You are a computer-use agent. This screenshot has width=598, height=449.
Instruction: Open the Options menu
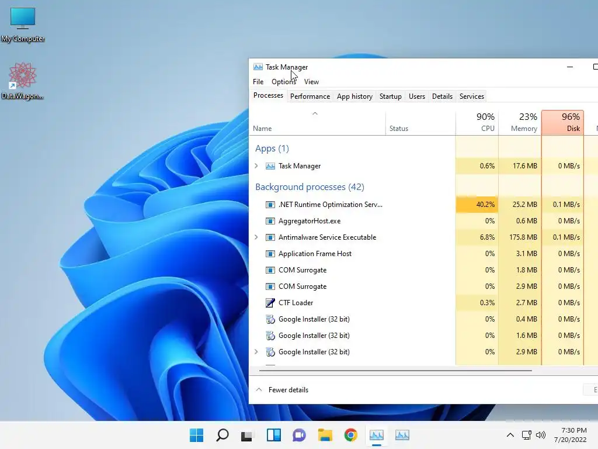pos(284,82)
